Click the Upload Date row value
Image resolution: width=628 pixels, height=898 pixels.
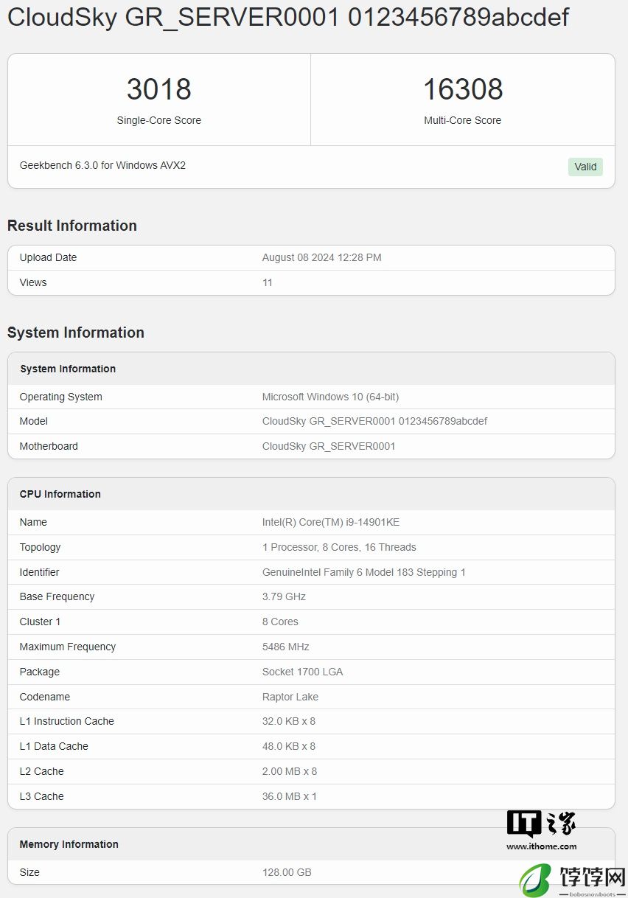[x=322, y=257]
